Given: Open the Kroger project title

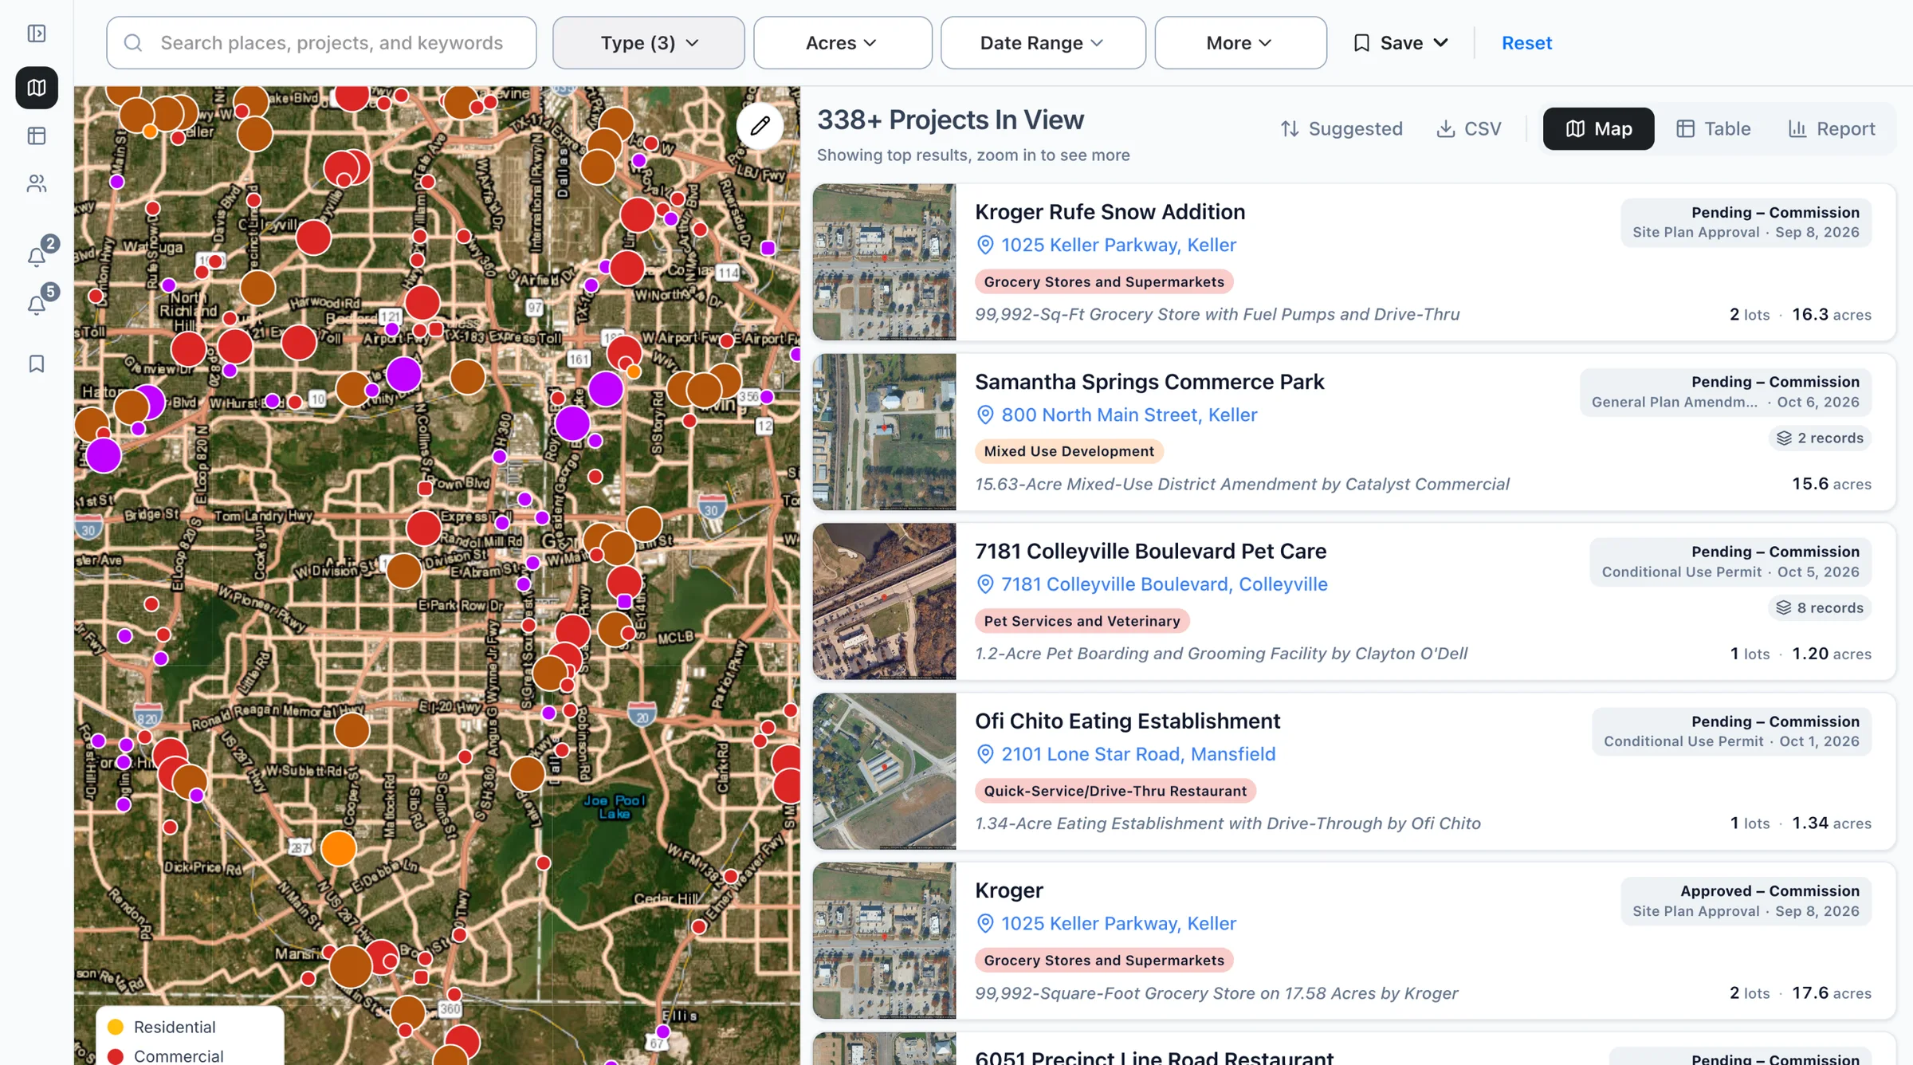Looking at the screenshot, I should click(1008, 890).
